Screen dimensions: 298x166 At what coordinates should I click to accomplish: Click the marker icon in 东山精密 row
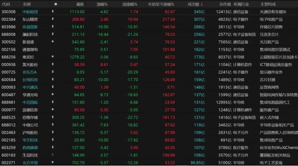(53, 19)
